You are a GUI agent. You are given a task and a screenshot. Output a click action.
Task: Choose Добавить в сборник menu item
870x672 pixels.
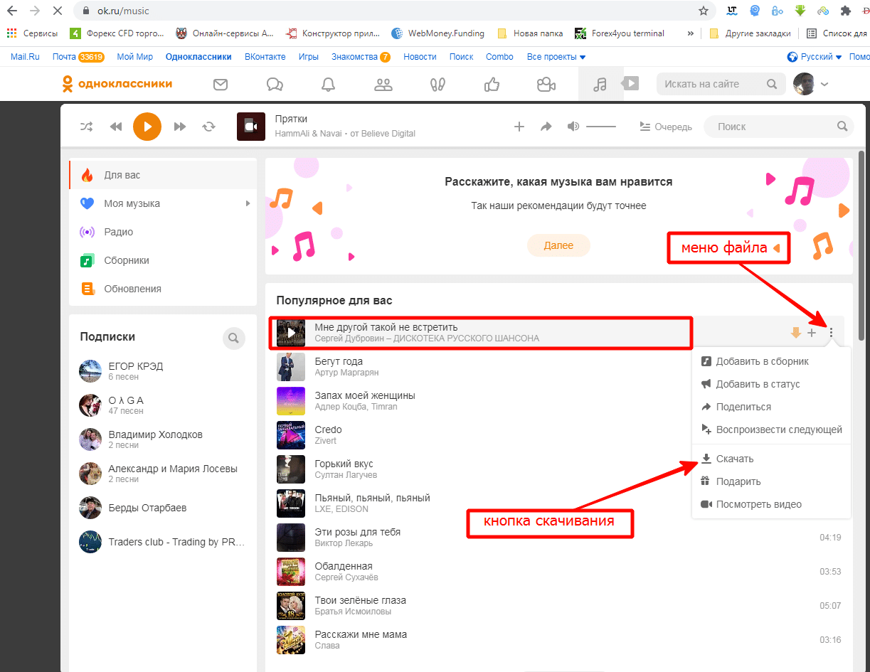pos(762,361)
